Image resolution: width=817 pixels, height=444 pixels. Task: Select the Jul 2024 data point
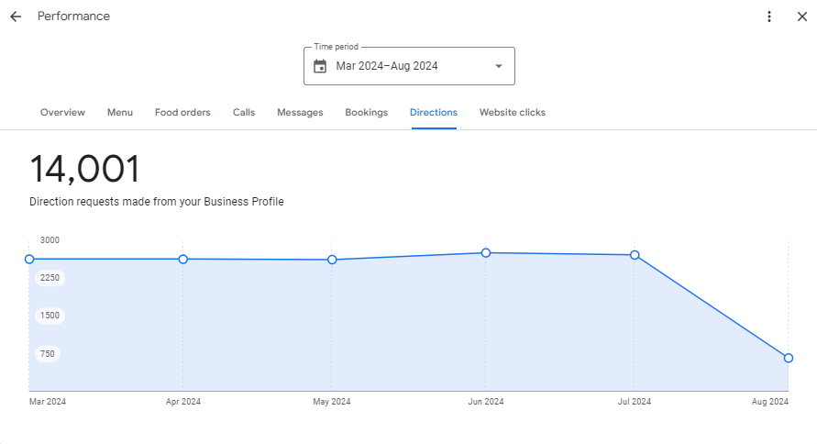coord(635,255)
